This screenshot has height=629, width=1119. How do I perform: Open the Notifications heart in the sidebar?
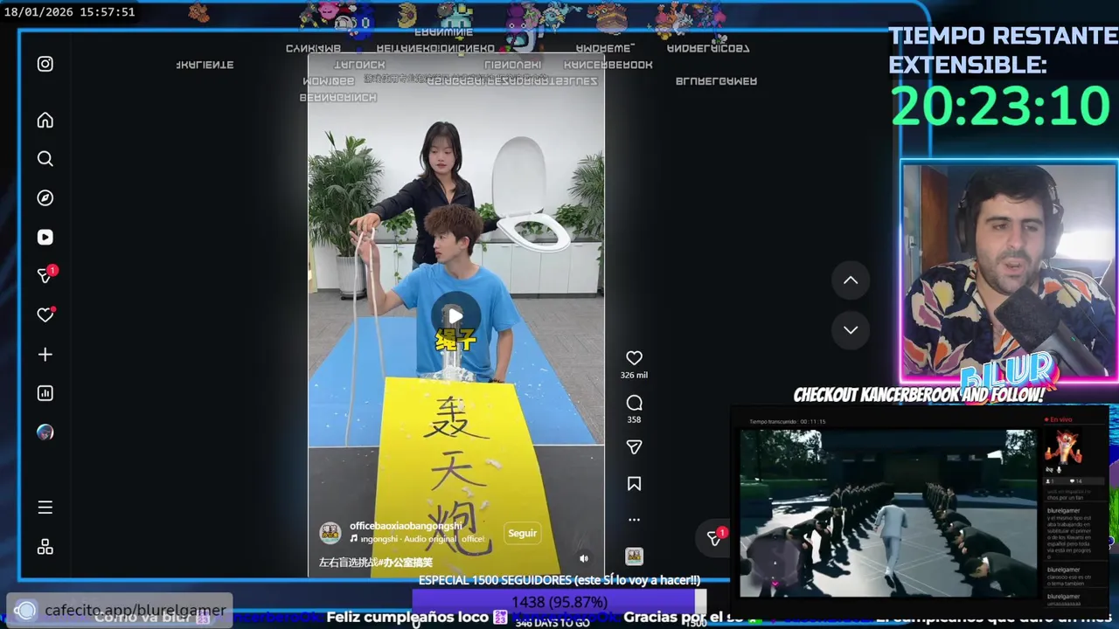pyautogui.click(x=45, y=314)
